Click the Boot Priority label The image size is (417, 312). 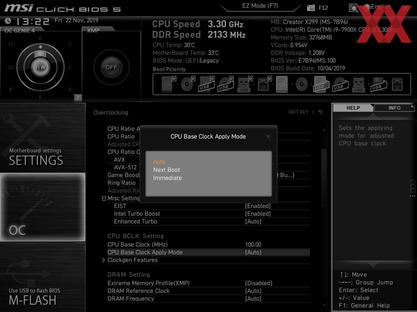click(x=169, y=69)
